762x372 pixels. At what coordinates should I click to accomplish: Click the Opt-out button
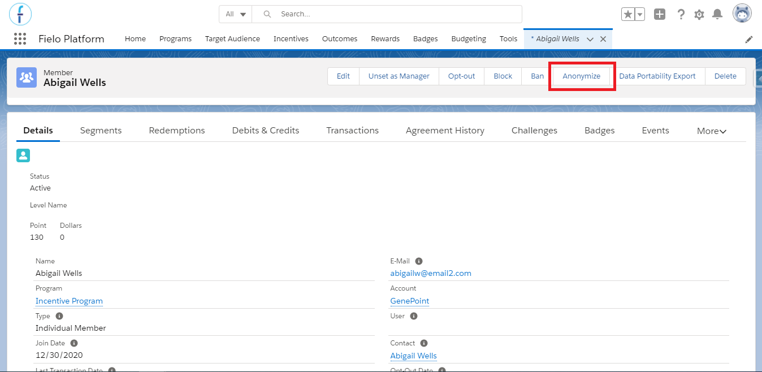(461, 76)
